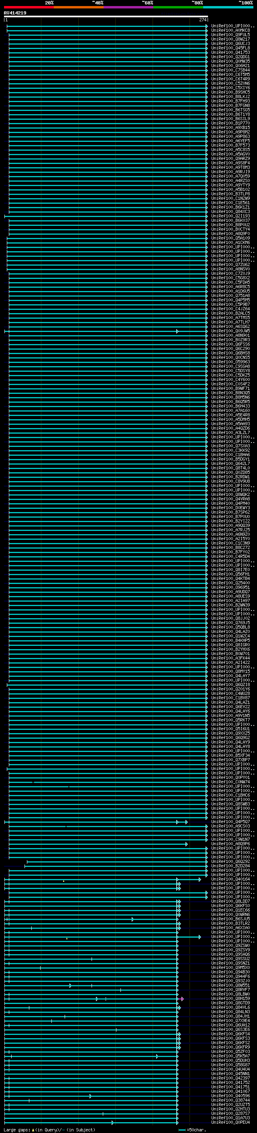Click label UniRef100_A6SQ62
The height and width of the screenshot is (1133, 257).
point(230,326)
